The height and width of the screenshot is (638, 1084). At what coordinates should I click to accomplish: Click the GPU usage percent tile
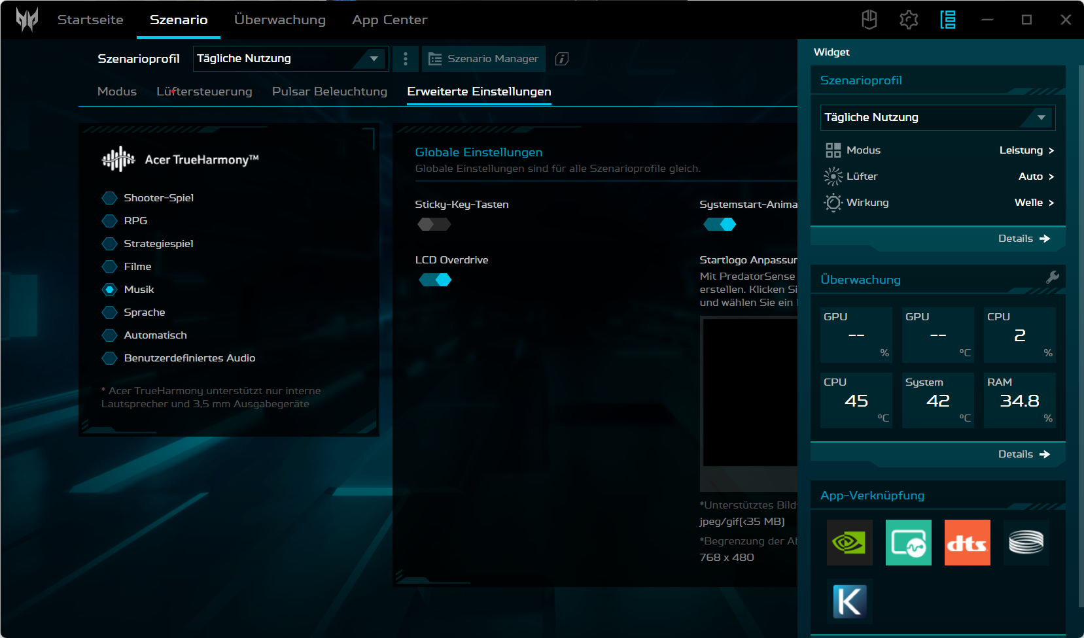point(856,335)
